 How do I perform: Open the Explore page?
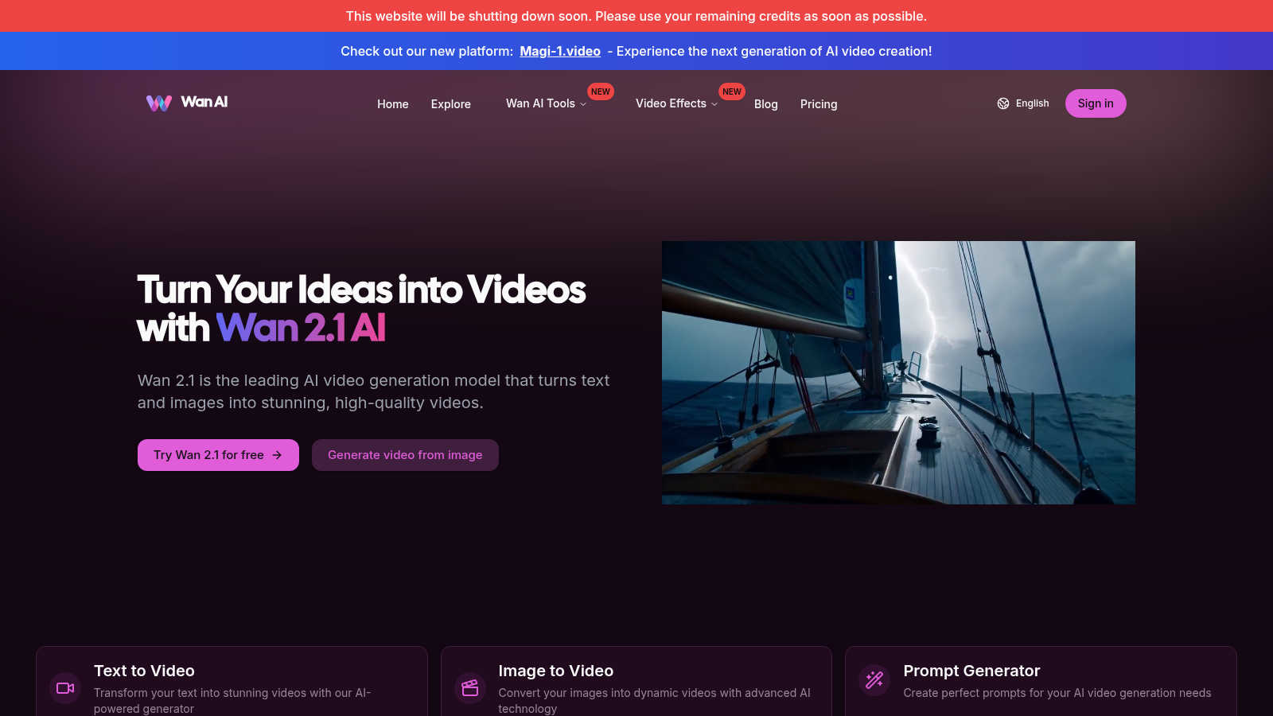pyautogui.click(x=451, y=104)
